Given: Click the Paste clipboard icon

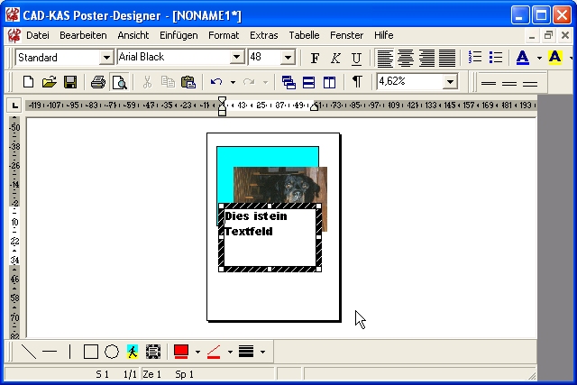Looking at the screenshot, I should tap(188, 82).
